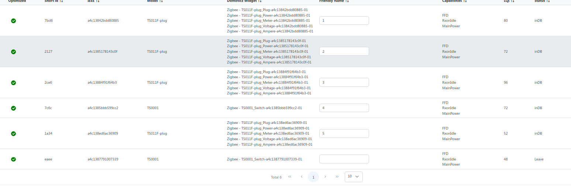Click LQI value 80

pyautogui.click(x=506, y=21)
